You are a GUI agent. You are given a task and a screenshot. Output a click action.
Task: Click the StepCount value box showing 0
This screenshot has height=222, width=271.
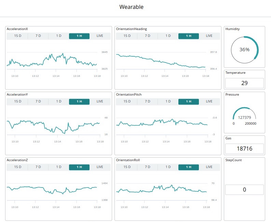pos(244,190)
